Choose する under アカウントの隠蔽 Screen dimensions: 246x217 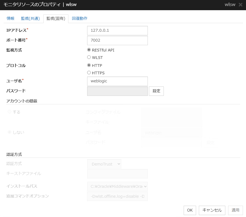(x=10, y=112)
